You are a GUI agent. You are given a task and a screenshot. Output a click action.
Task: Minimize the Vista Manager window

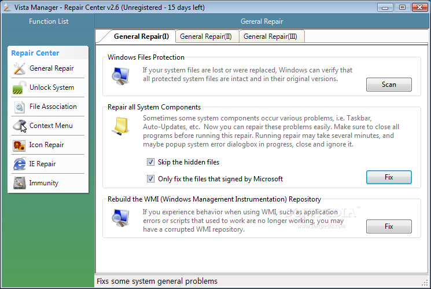(385, 8)
